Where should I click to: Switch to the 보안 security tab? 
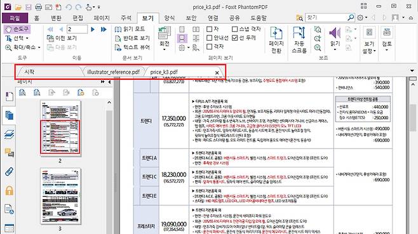point(191,18)
